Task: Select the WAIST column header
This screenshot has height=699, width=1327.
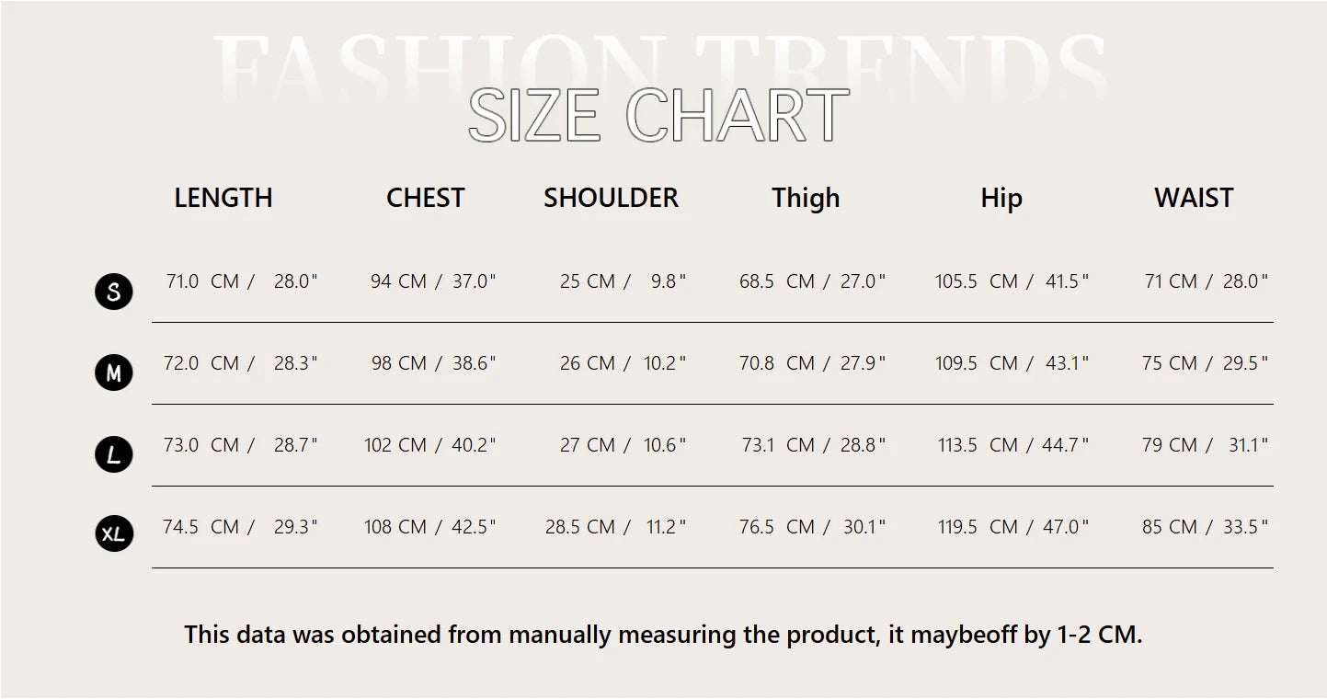Action: pyautogui.click(x=1194, y=198)
